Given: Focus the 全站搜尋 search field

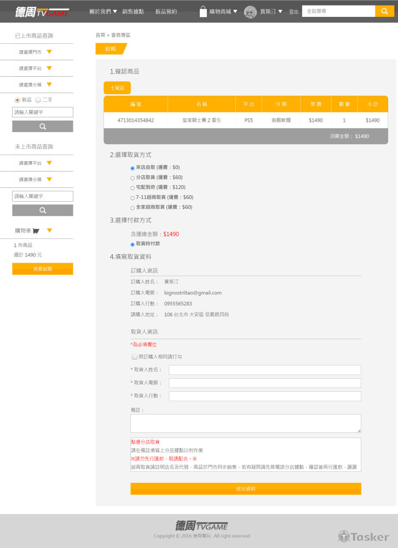Looking at the screenshot, I should (x=338, y=11).
